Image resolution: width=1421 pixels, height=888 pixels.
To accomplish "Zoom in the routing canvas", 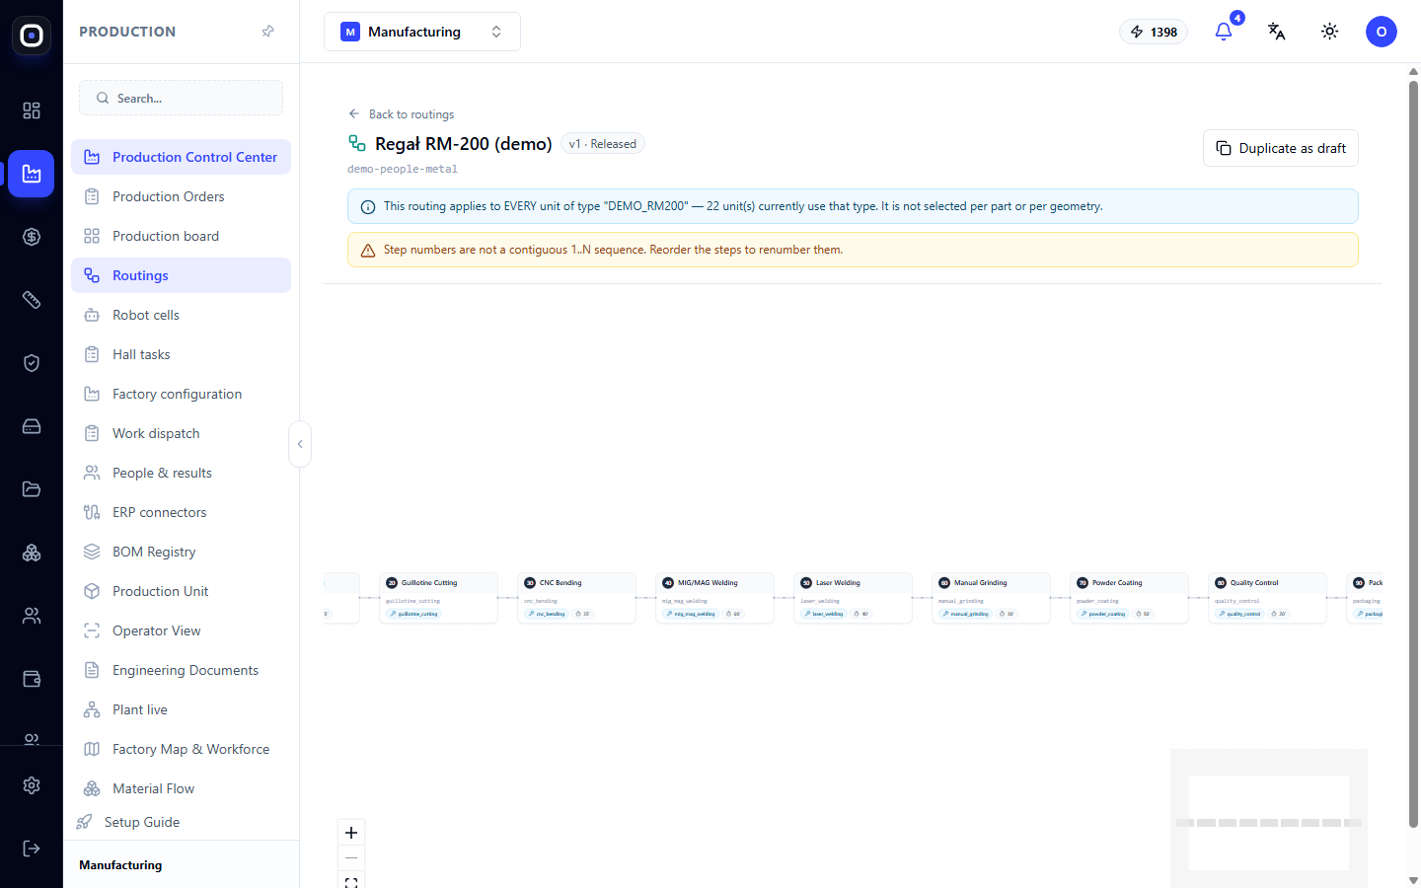I will click(x=351, y=833).
